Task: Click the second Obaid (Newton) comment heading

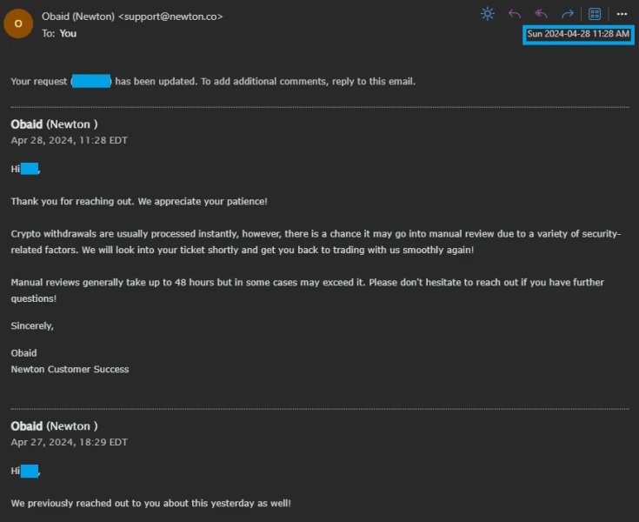Action: coord(54,425)
